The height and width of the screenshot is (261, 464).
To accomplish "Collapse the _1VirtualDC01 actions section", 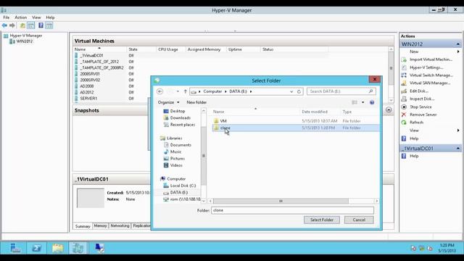I will pyautogui.click(x=457, y=148).
